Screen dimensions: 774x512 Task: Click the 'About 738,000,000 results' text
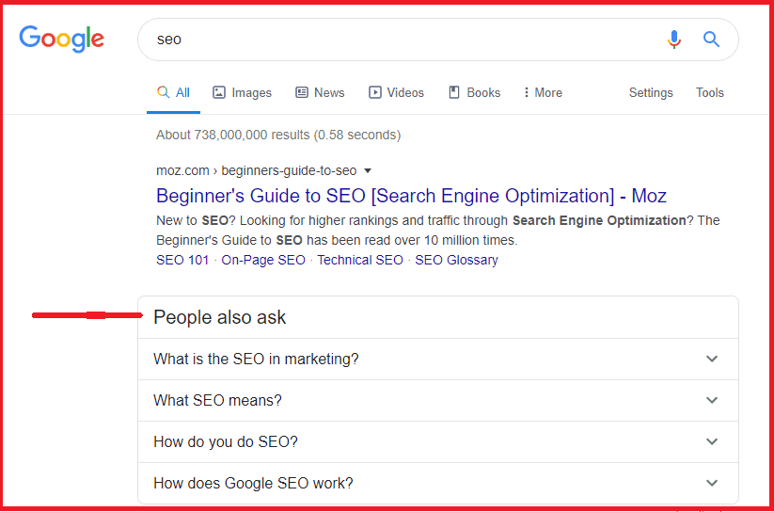point(278,135)
